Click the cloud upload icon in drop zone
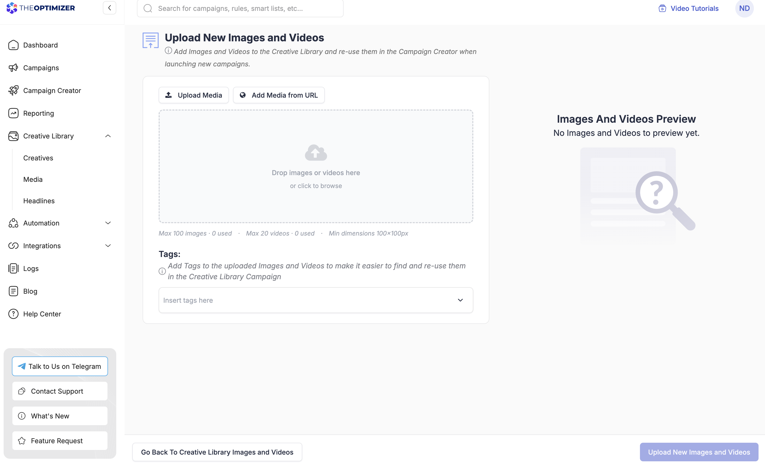Image resolution: width=765 pixels, height=467 pixels. 316,153
